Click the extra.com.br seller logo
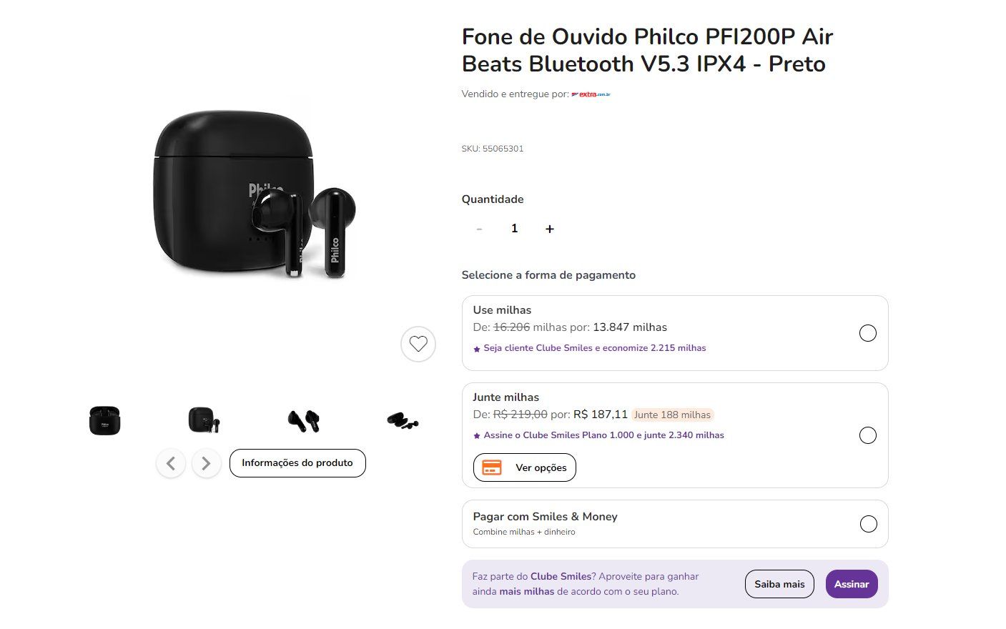Image resolution: width=1006 pixels, height=629 pixels. (x=591, y=94)
